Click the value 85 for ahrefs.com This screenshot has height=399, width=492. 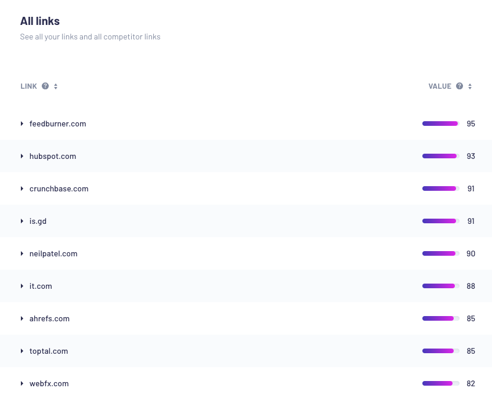(x=471, y=318)
